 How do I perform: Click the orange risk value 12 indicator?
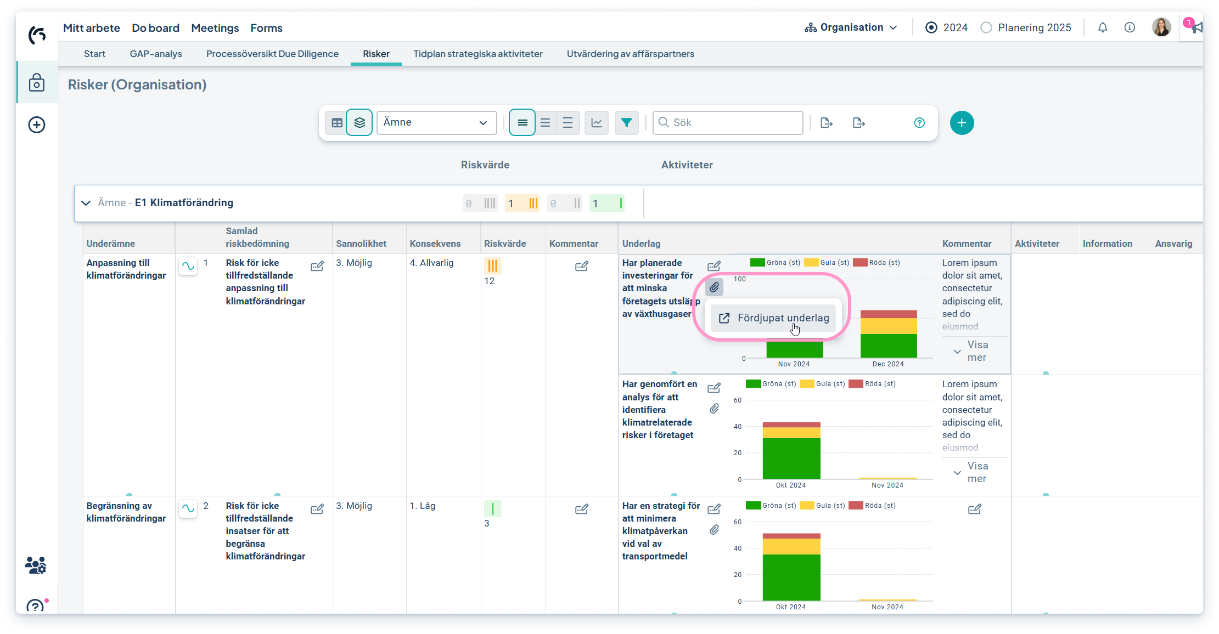click(x=492, y=266)
